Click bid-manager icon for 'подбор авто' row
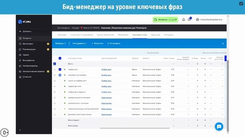 (55, 70)
